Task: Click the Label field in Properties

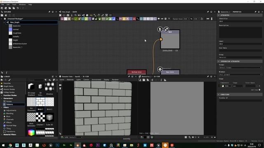Action: click(x=240, y=44)
